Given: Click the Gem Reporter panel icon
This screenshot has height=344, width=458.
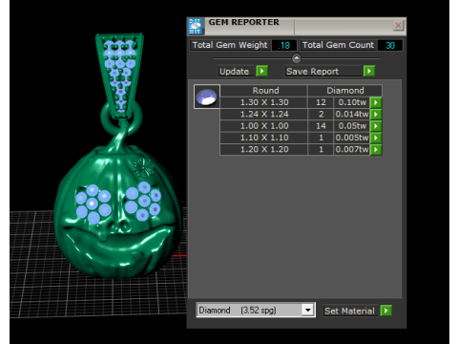Looking at the screenshot, I should pos(196,26).
